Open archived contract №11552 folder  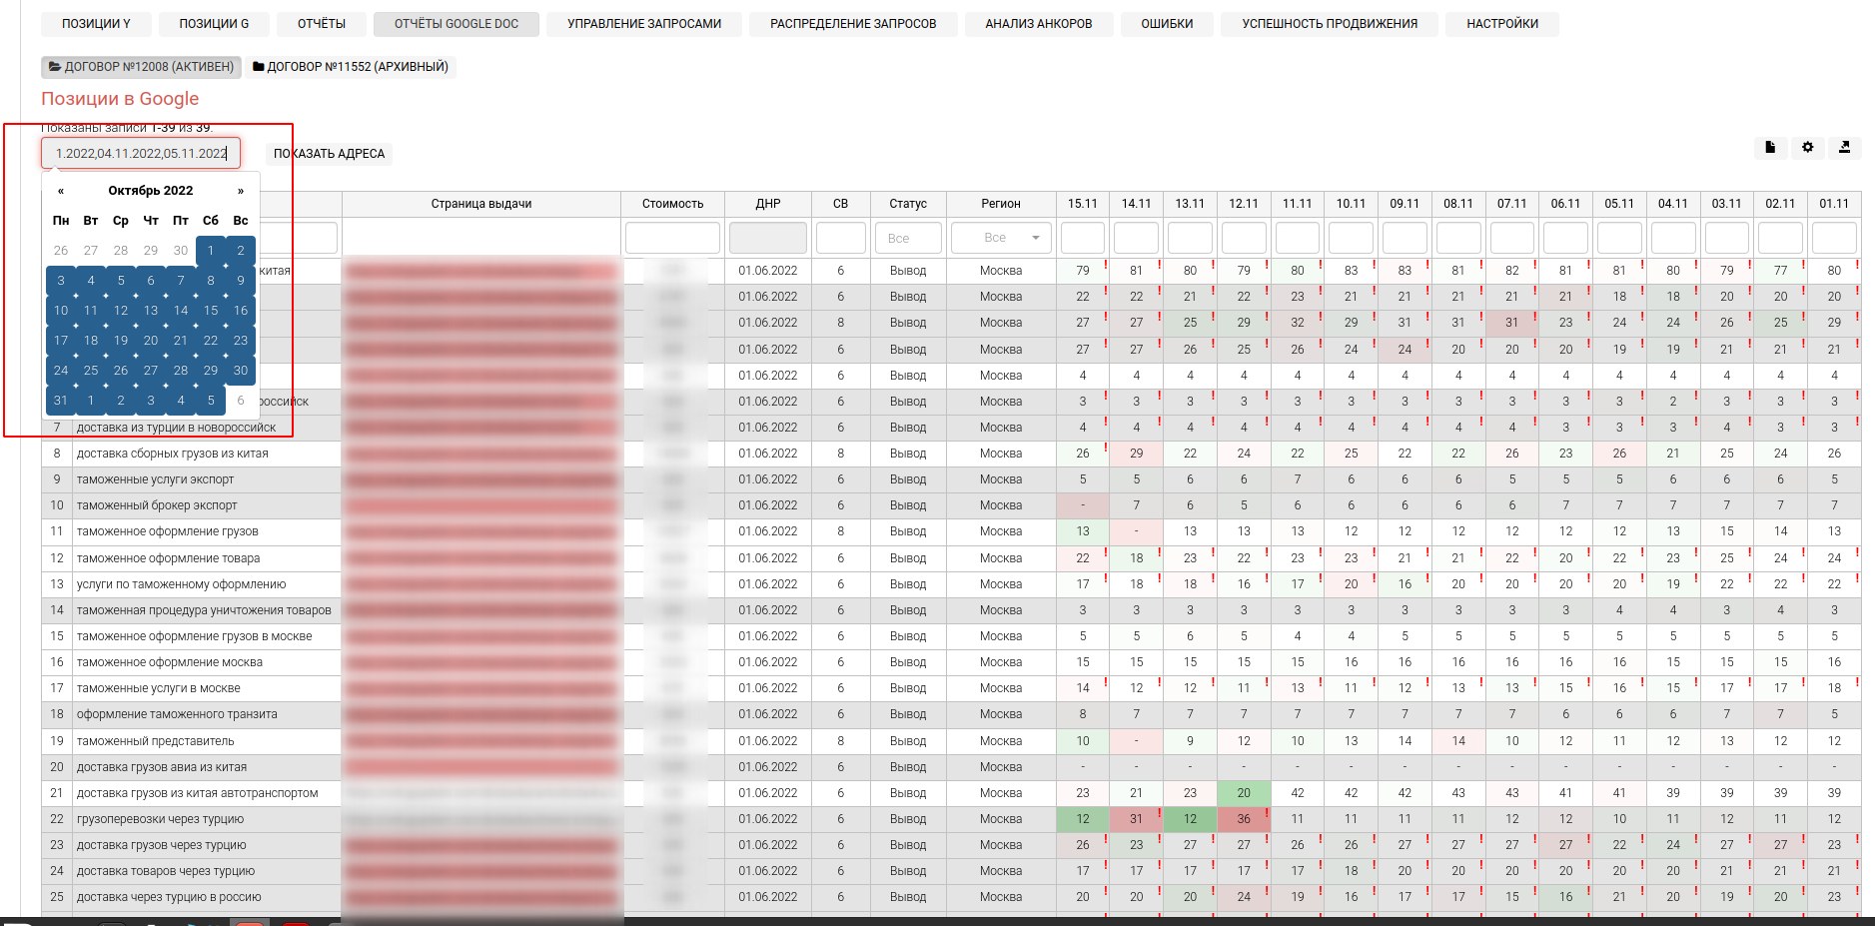pos(351,67)
